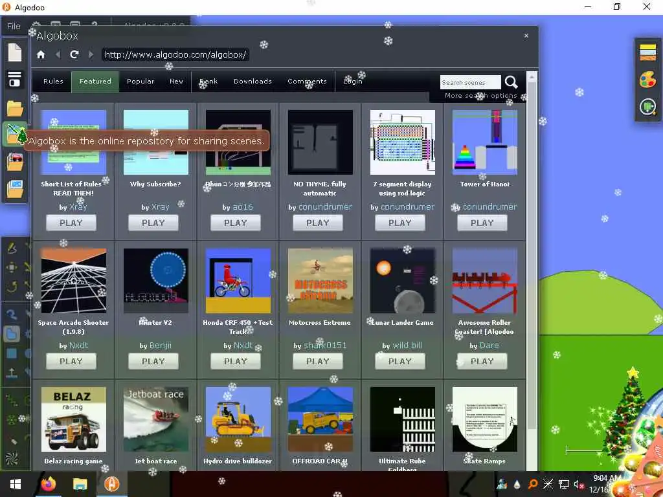The width and height of the screenshot is (663, 497).
Task: Go forward with the browser forward arrow
Action: (91, 54)
